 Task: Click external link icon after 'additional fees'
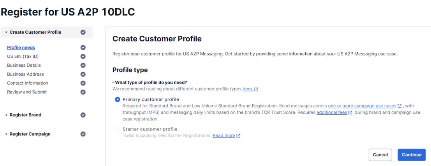[350, 112]
